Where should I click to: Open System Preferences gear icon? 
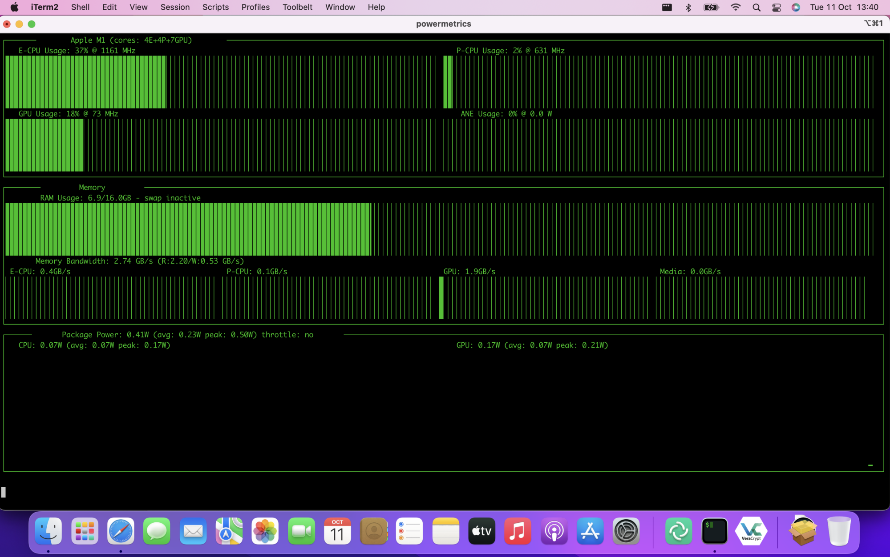pos(626,531)
